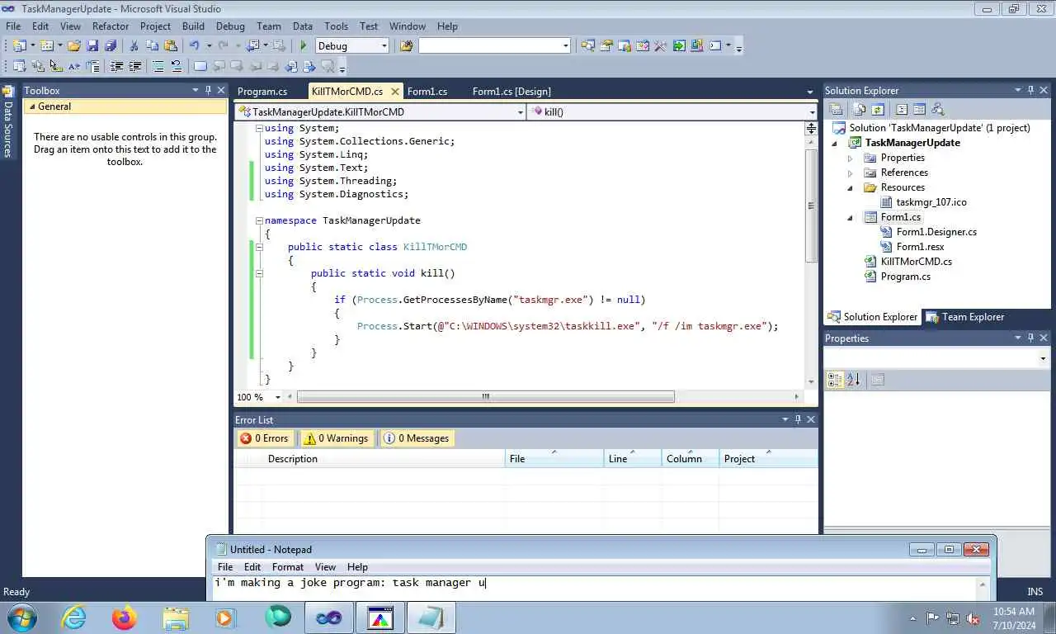Click the View Class Diagram icon in Solution Explorer
The image size is (1056, 634).
pos(937,109)
